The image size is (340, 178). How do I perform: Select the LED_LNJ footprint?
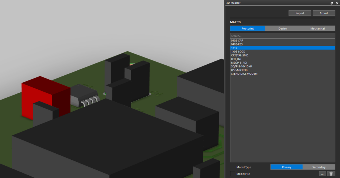[x=283, y=59]
